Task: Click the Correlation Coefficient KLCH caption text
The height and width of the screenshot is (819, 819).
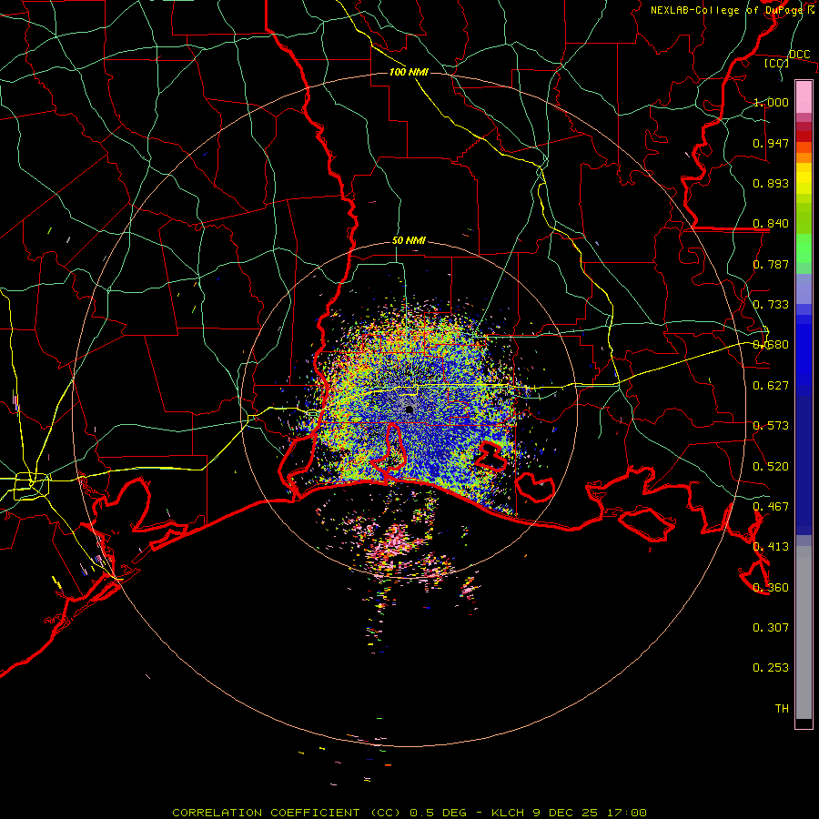Action: (409, 813)
